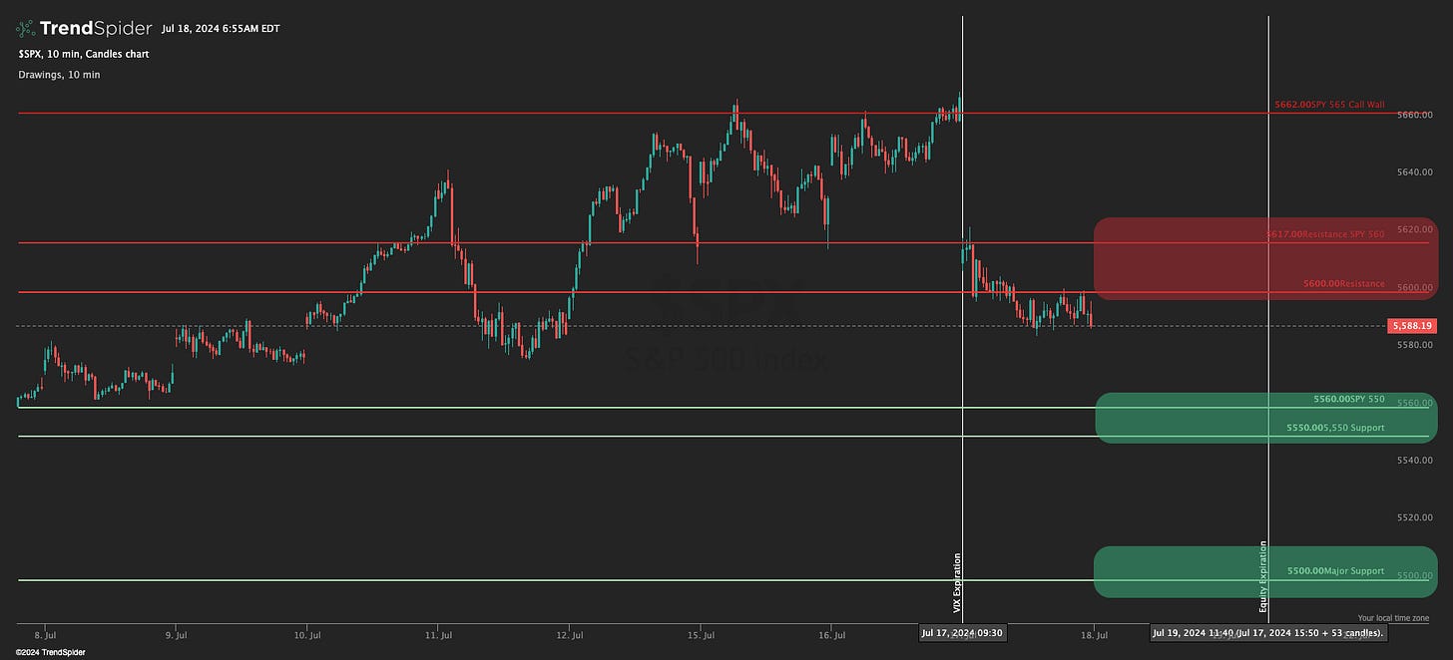Click the Jul 19, 2024 11:40 time tag
The width and height of the screenshot is (1453, 660).
coord(1267,632)
